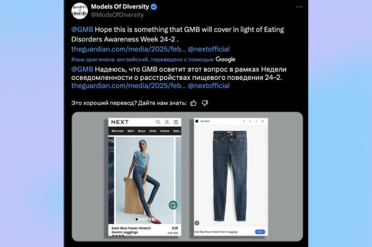Screen dimensions: 372x247
Task: Click the shopping bag icon in NEXT header
Action: pos(176,122)
